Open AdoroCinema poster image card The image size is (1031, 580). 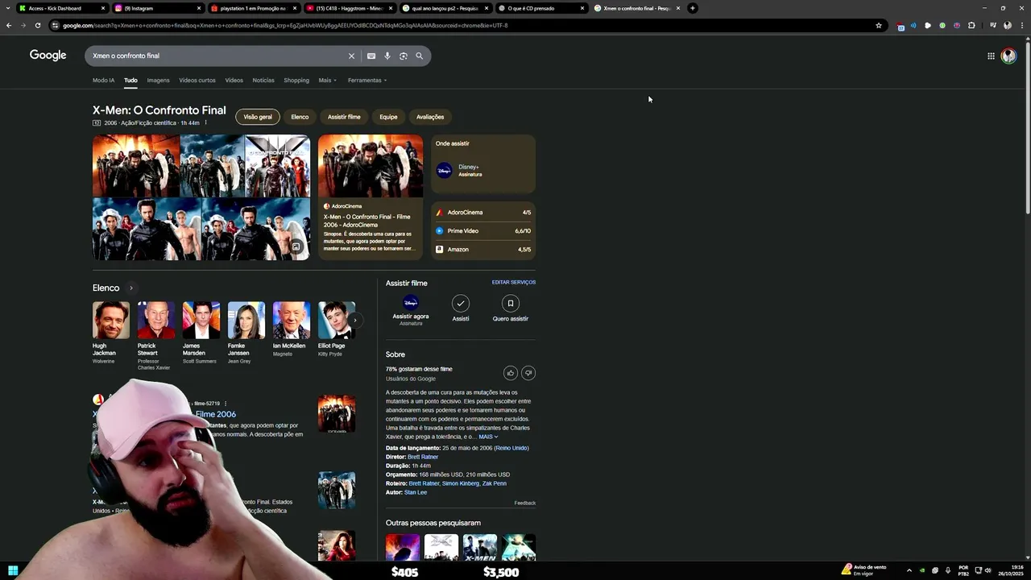coord(371,197)
